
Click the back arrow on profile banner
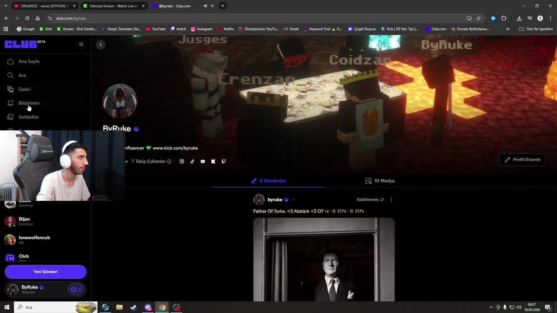[x=101, y=44]
